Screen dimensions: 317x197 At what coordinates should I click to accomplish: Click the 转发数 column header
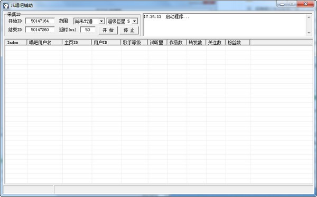pos(196,42)
